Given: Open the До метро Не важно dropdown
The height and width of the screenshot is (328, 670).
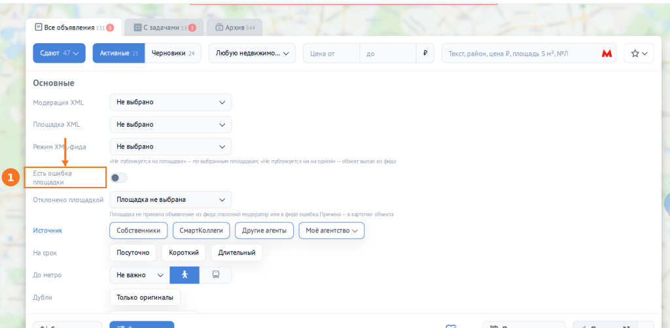Looking at the screenshot, I should click(x=140, y=275).
